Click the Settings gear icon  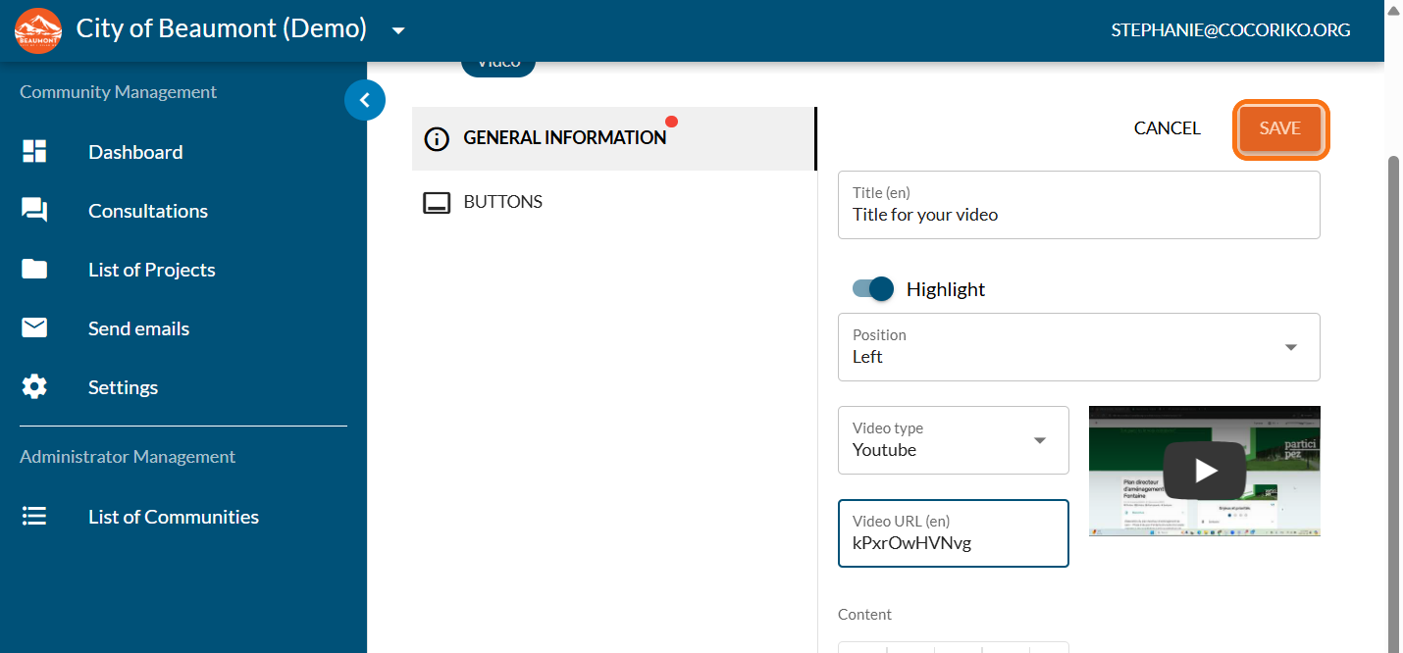click(x=34, y=387)
